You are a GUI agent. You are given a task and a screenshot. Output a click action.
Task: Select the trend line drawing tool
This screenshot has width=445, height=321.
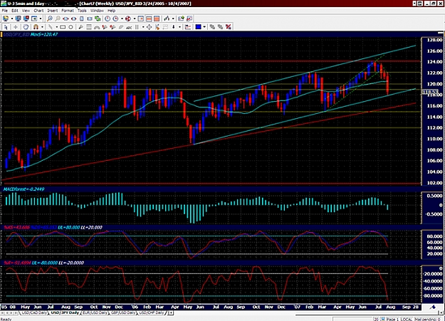(51, 27)
